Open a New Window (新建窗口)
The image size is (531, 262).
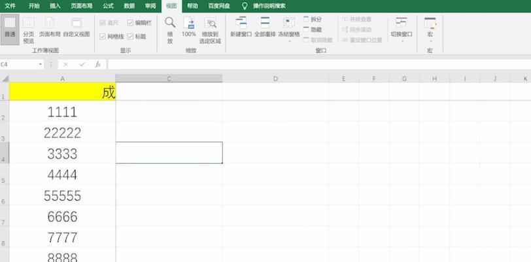241,27
